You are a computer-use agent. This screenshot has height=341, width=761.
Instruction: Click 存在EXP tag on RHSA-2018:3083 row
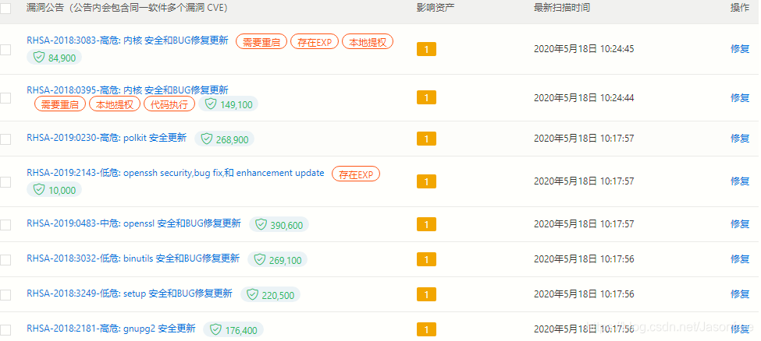tap(315, 42)
